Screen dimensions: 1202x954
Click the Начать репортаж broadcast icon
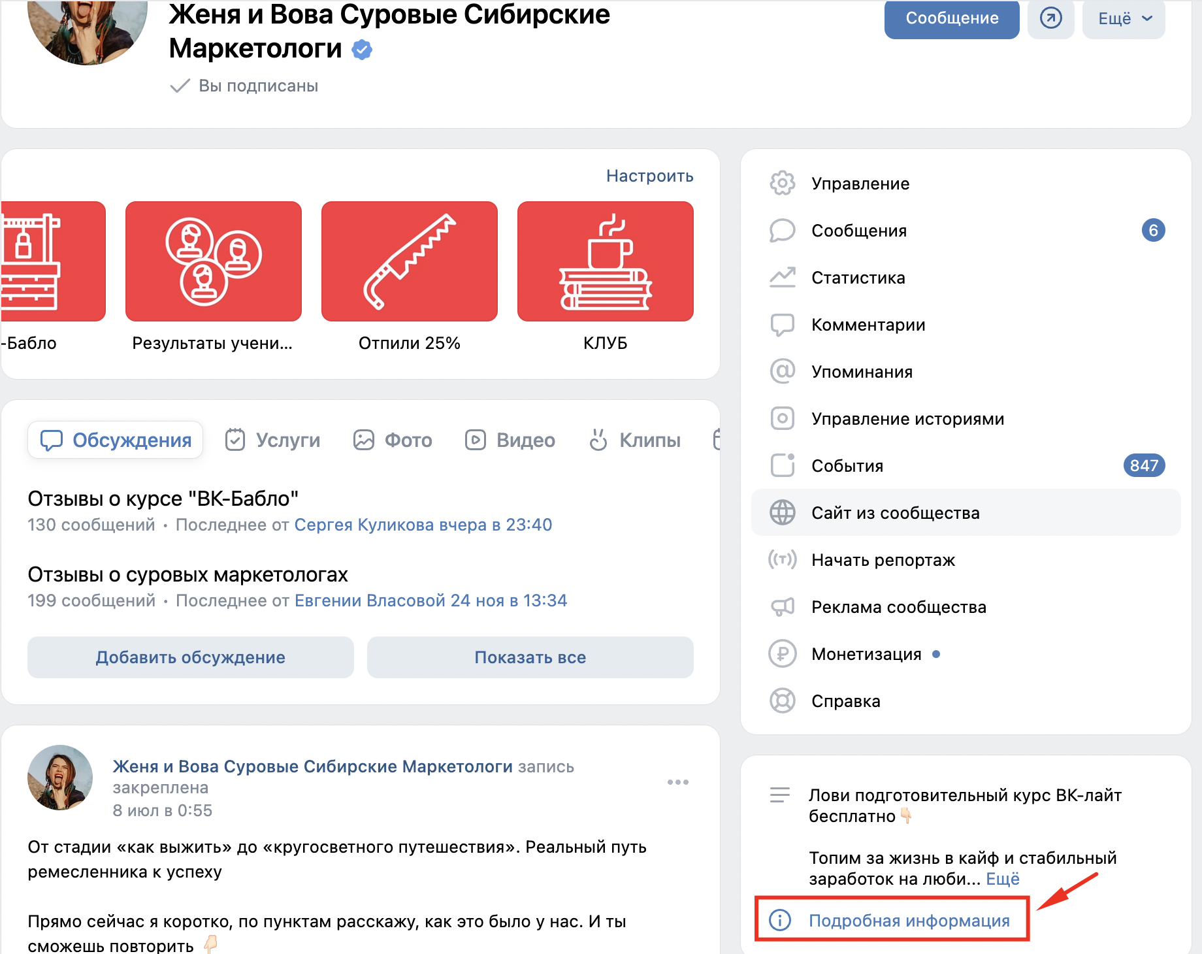pyautogui.click(x=782, y=560)
